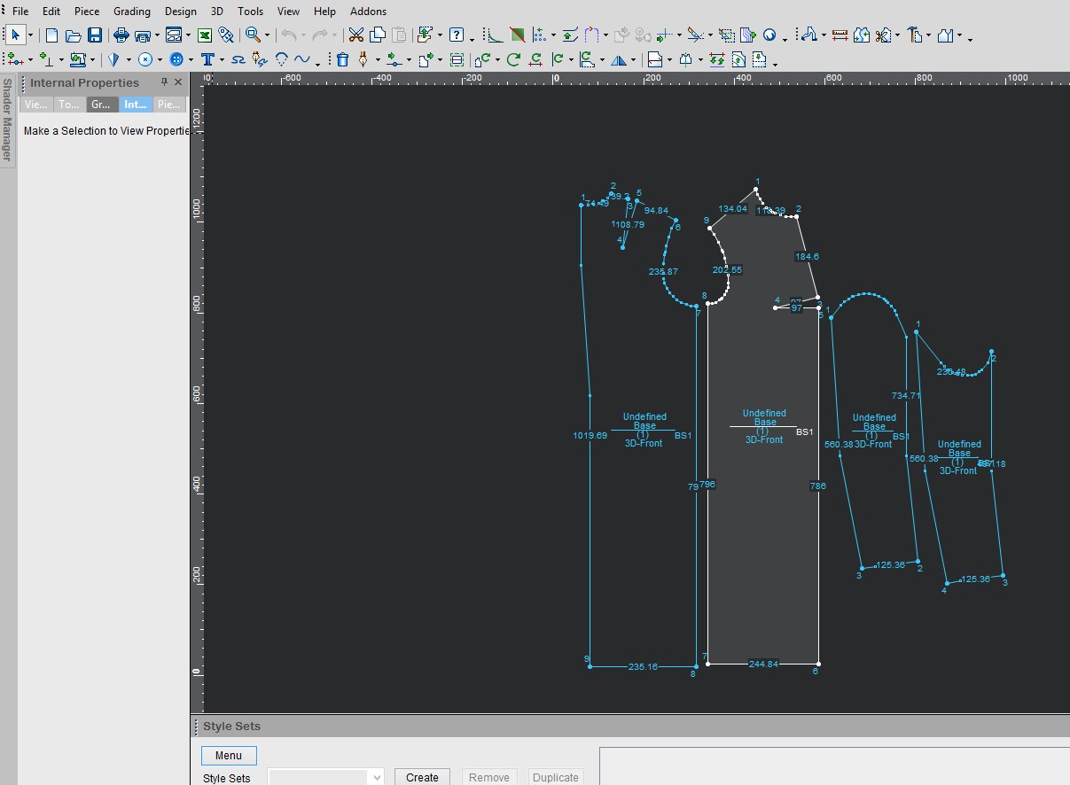This screenshot has width=1070, height=785.
Task: Click the Excel export icon
Action: (204, 35)
